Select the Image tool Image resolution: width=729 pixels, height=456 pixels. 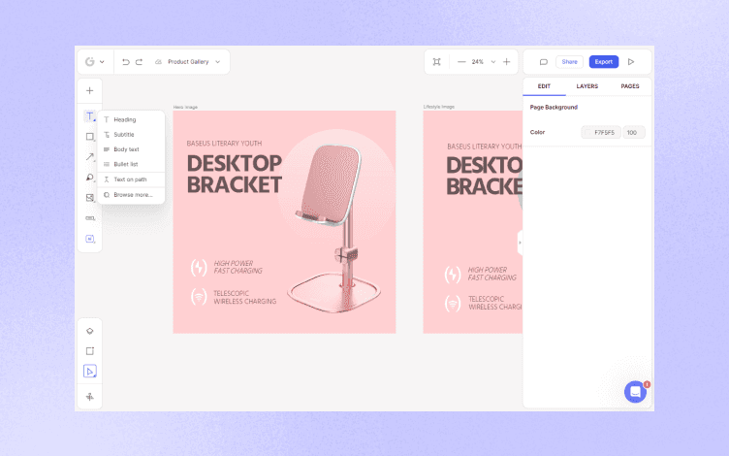pos(90,198)
